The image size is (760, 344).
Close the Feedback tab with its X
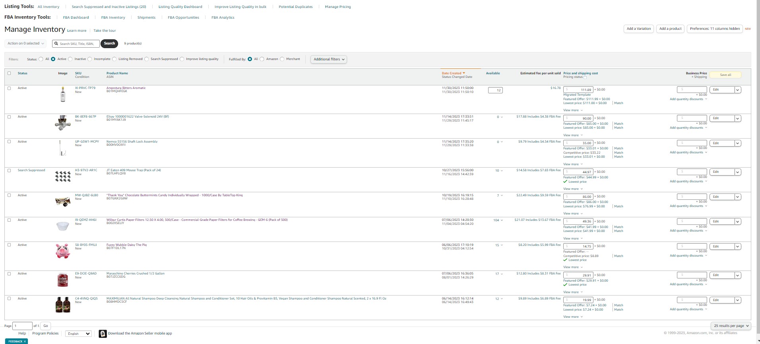pos(25,341)
